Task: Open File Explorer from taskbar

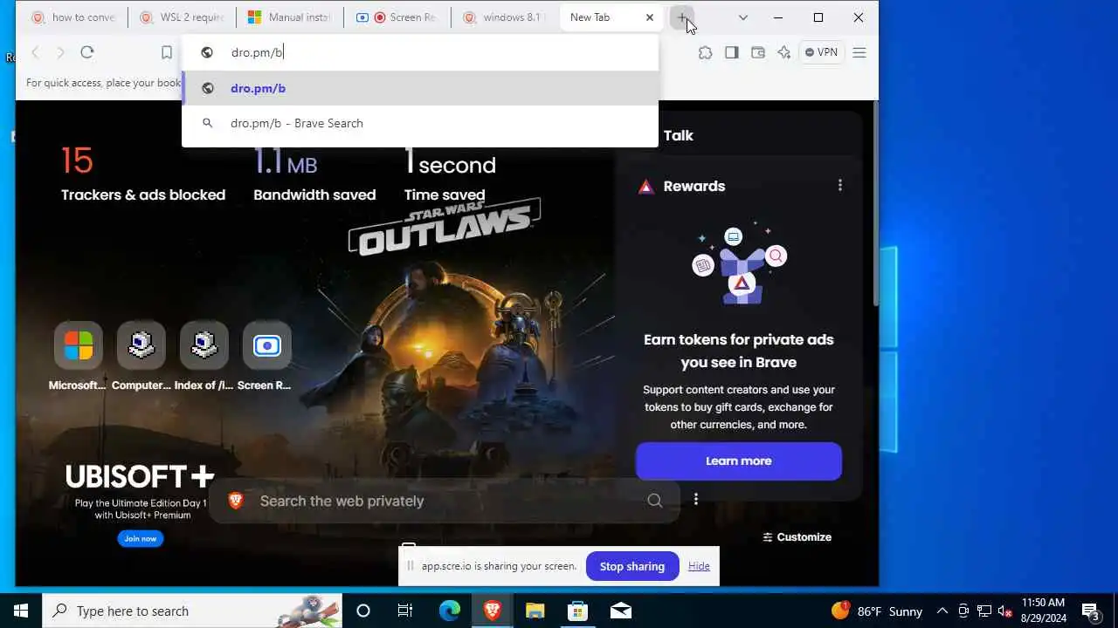Action: [535, 611]
